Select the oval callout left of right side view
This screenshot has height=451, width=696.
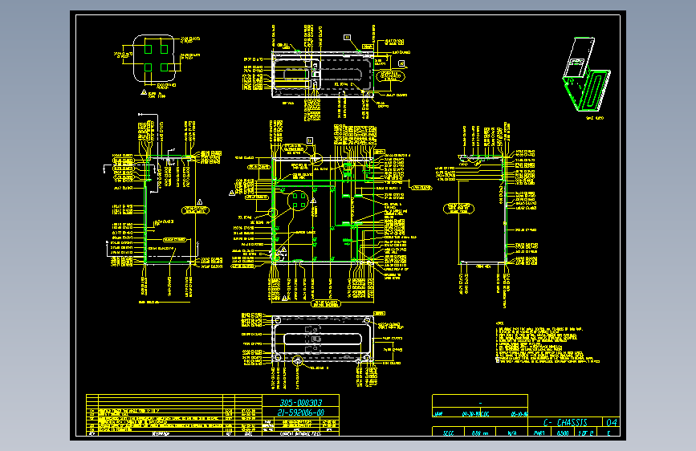point(458,208)
